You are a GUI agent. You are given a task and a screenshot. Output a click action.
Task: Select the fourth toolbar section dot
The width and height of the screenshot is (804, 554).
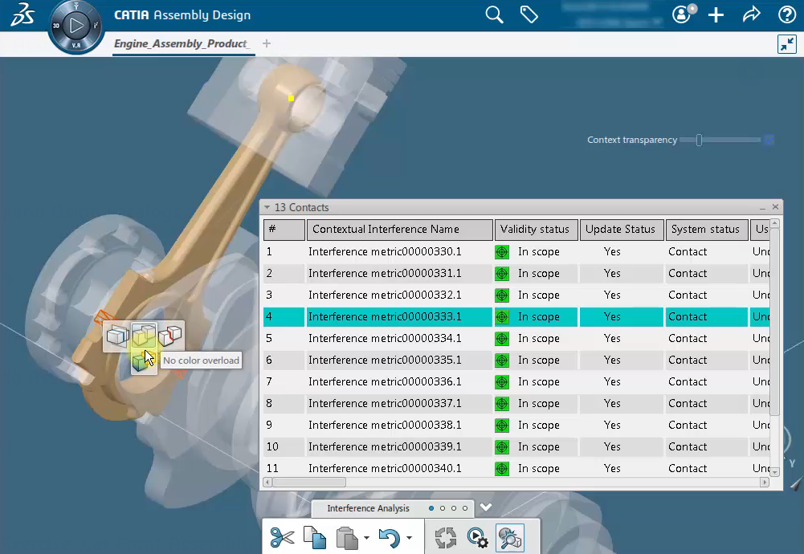465,508
